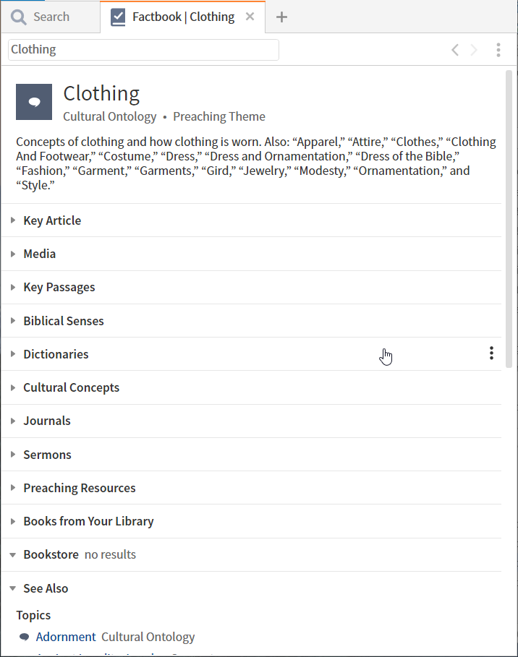Open the Adornment topic link
This screenshot has height=657, width=518.
(x=66, y=637)
